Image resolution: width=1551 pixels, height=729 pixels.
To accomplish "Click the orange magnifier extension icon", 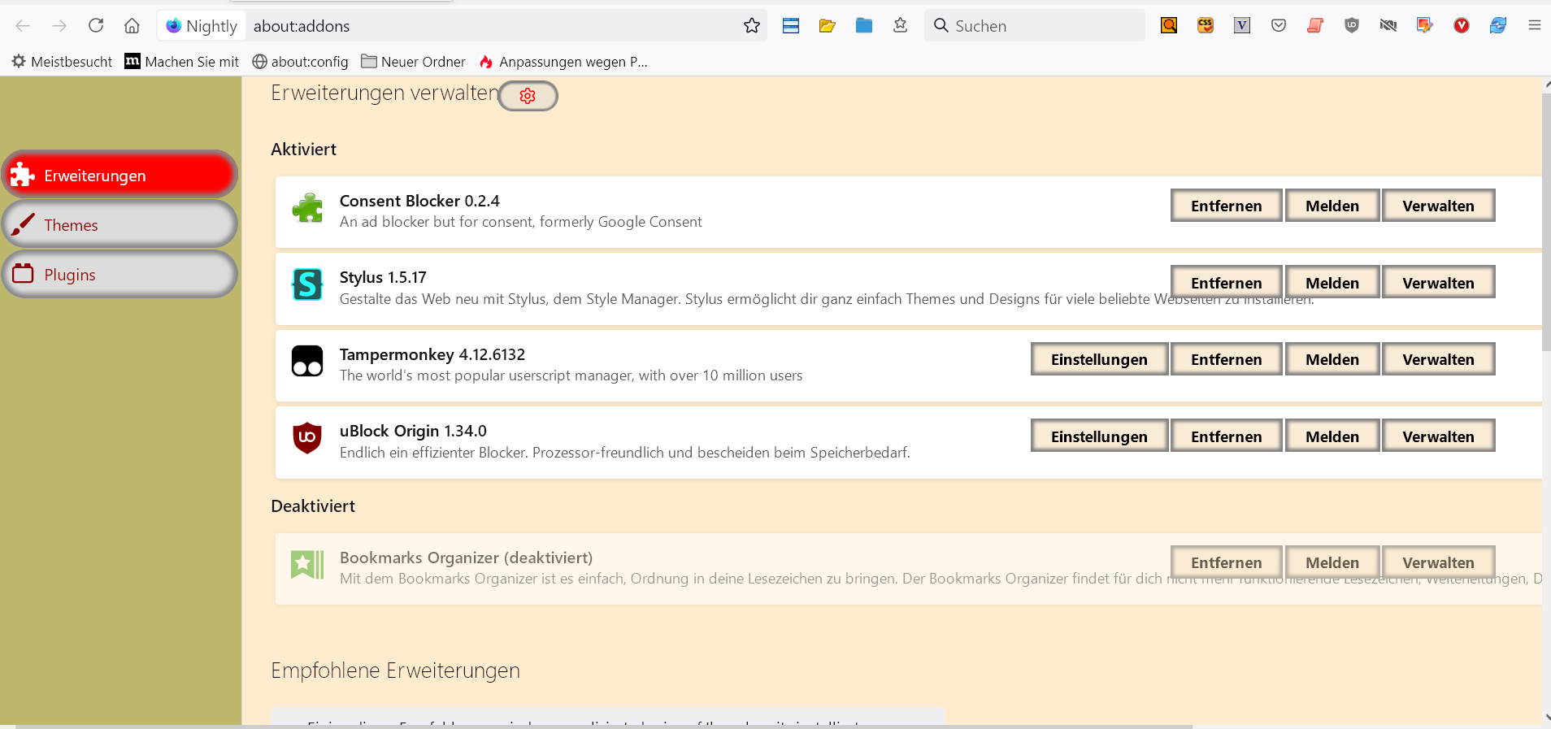I will [1169, 26].
